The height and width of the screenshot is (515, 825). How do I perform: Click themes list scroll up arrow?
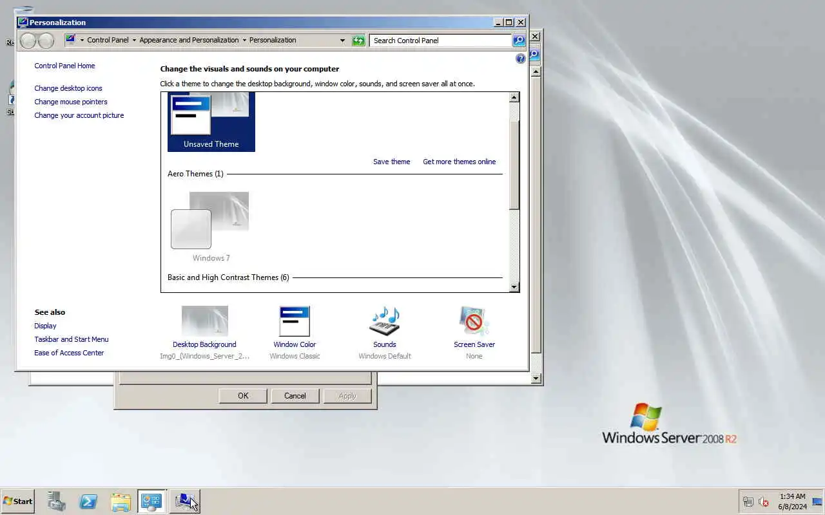point(514,97)
